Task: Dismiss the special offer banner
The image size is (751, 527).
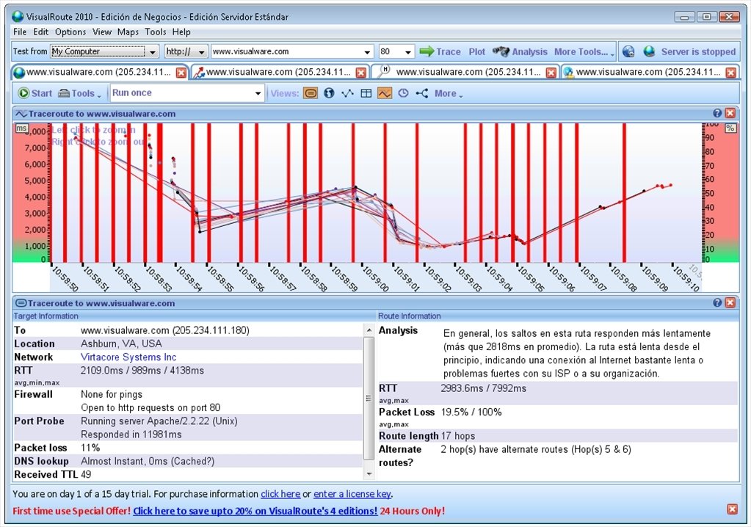Action: point(733,509)
